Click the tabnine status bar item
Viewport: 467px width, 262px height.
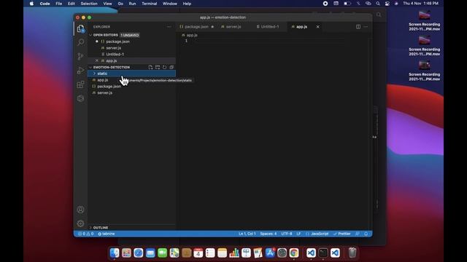pyautogui.click(x=107, y=234)
